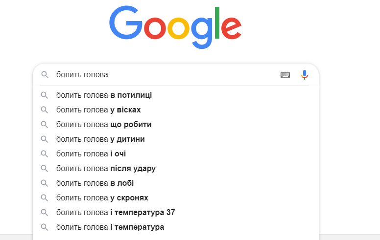Open the on-screen keyboard input tool
Screen dimensions: 380x240
[x=285, y=75]
